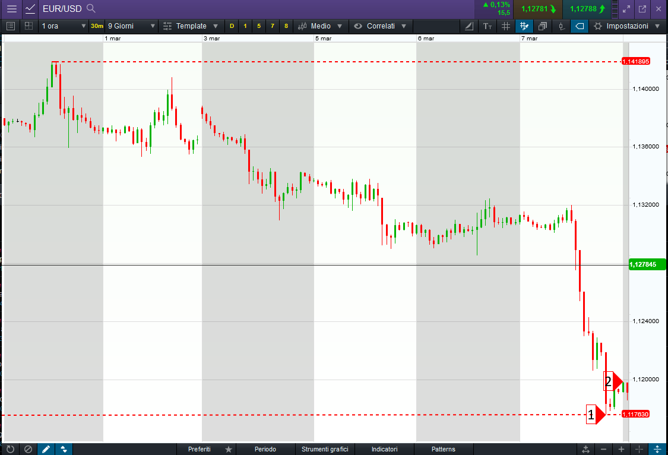The height and width of the screenshot is (455, 668).
Task: Open the Template dropdown
Action: (191, 26)
